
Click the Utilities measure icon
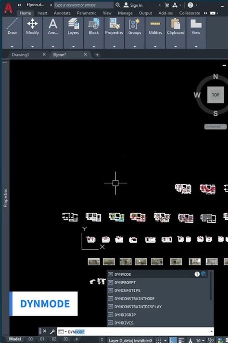(x=155, y=24)
